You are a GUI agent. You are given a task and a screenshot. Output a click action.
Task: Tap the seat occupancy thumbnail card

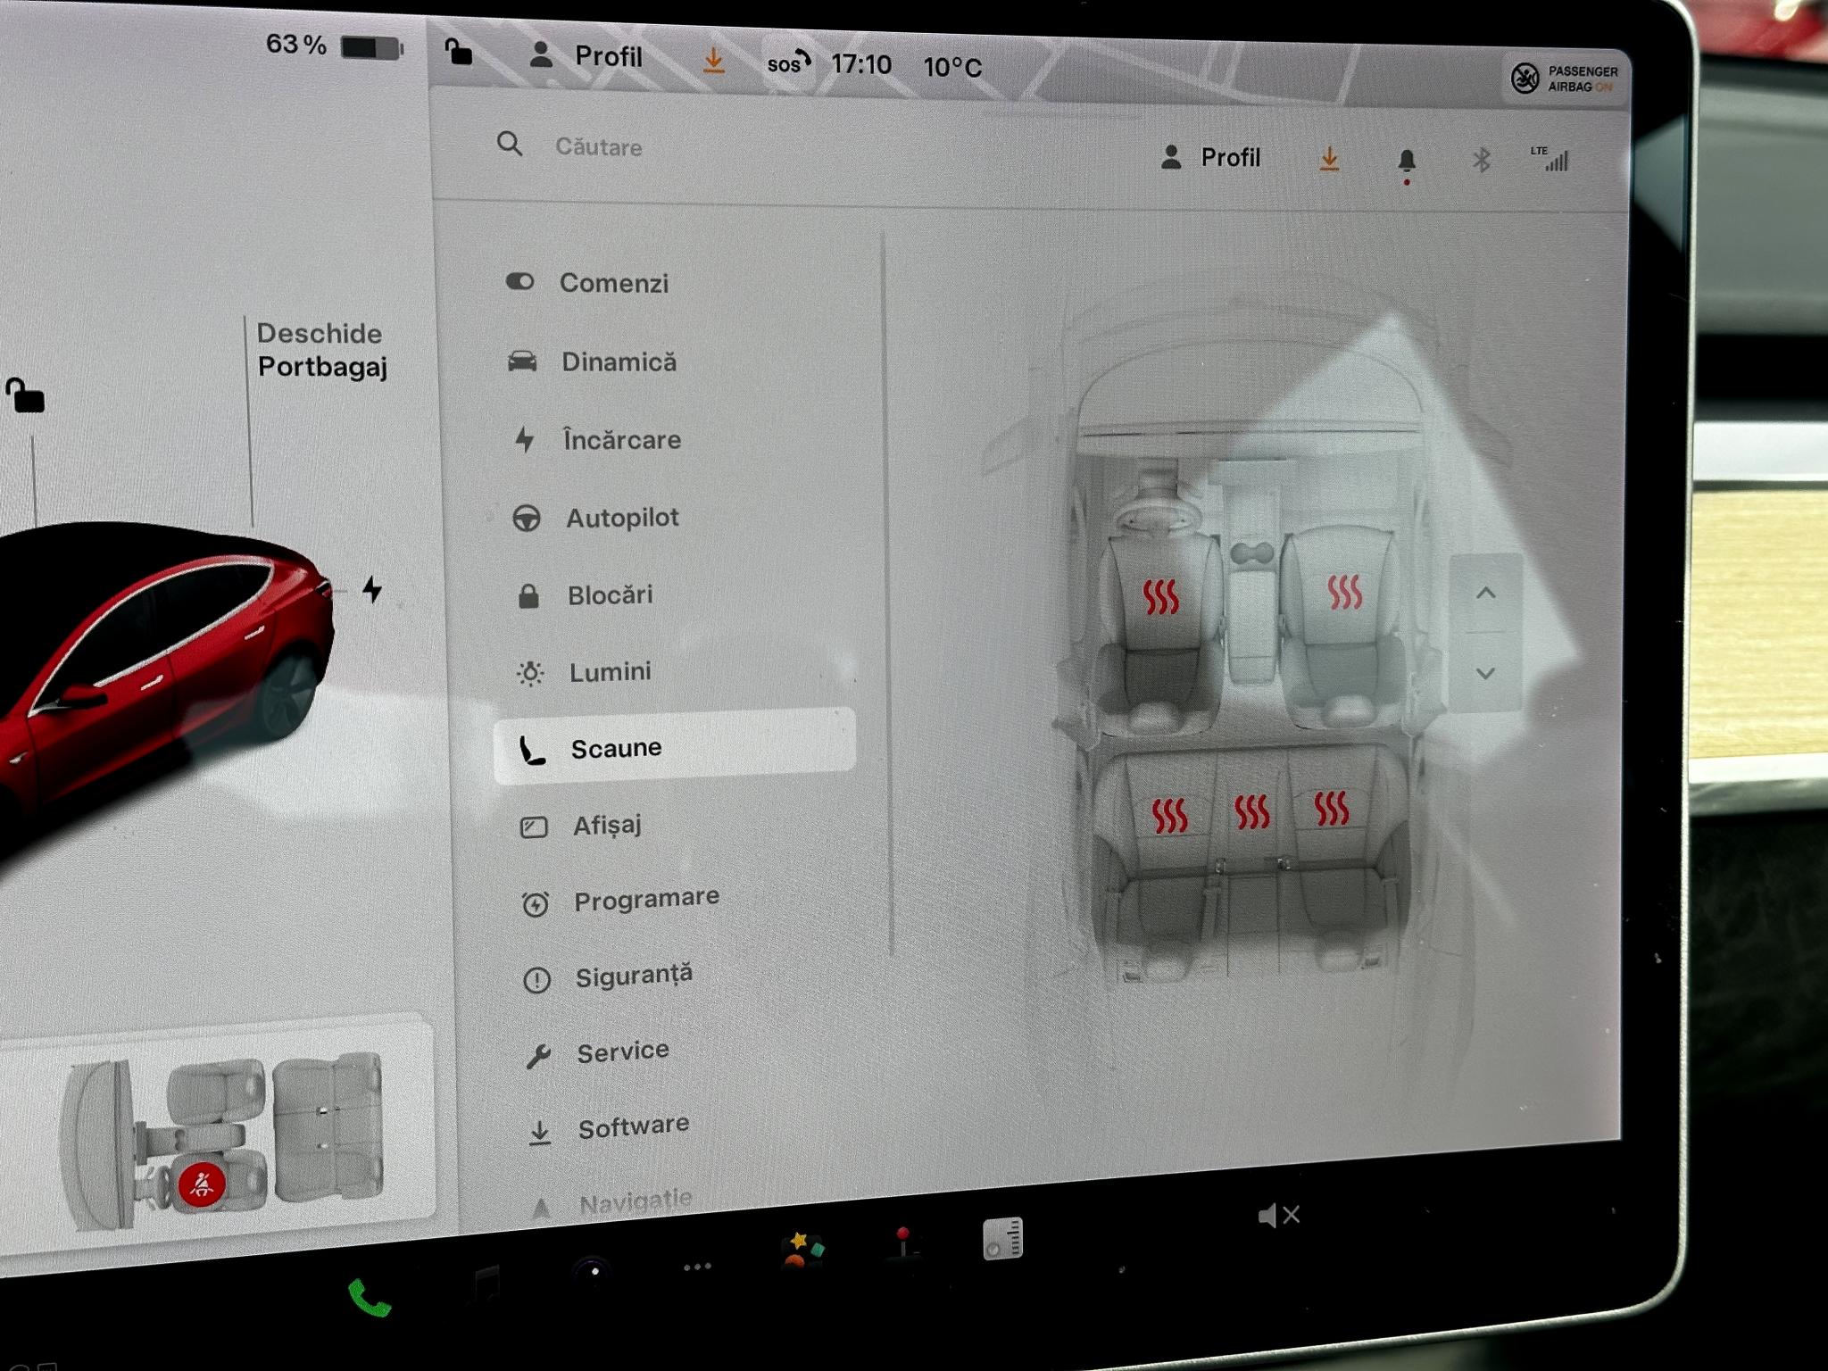[218, 1134]
